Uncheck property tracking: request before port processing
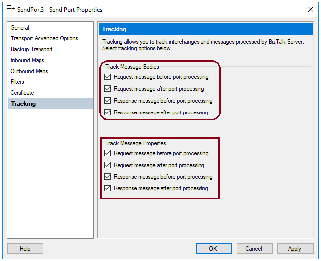 (x=108, y=153)
